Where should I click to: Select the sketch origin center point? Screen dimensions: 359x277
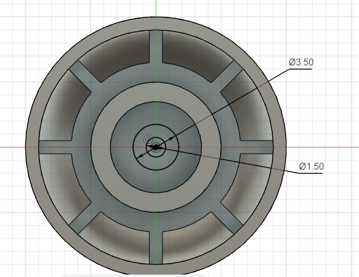tap(156, 147)
